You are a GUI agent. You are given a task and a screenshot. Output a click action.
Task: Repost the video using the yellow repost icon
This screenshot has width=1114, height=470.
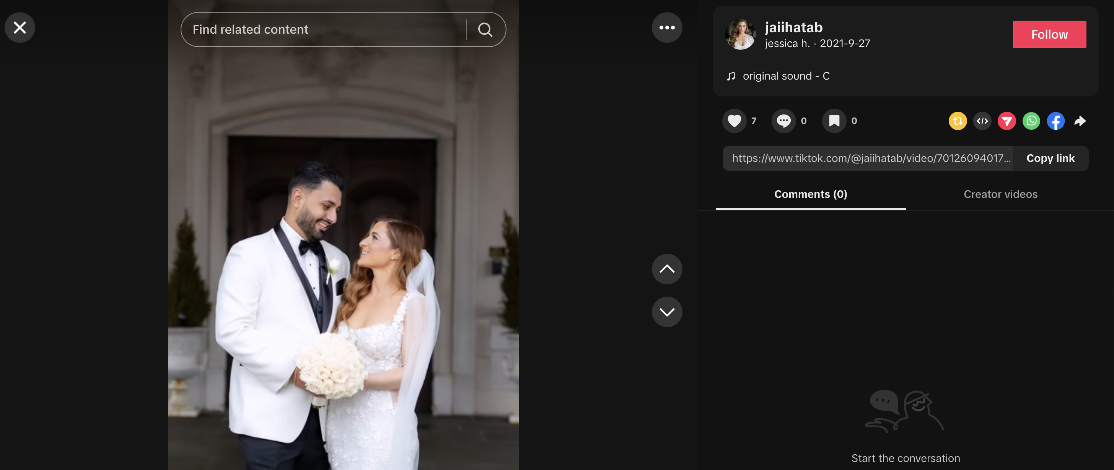(958, 121)
